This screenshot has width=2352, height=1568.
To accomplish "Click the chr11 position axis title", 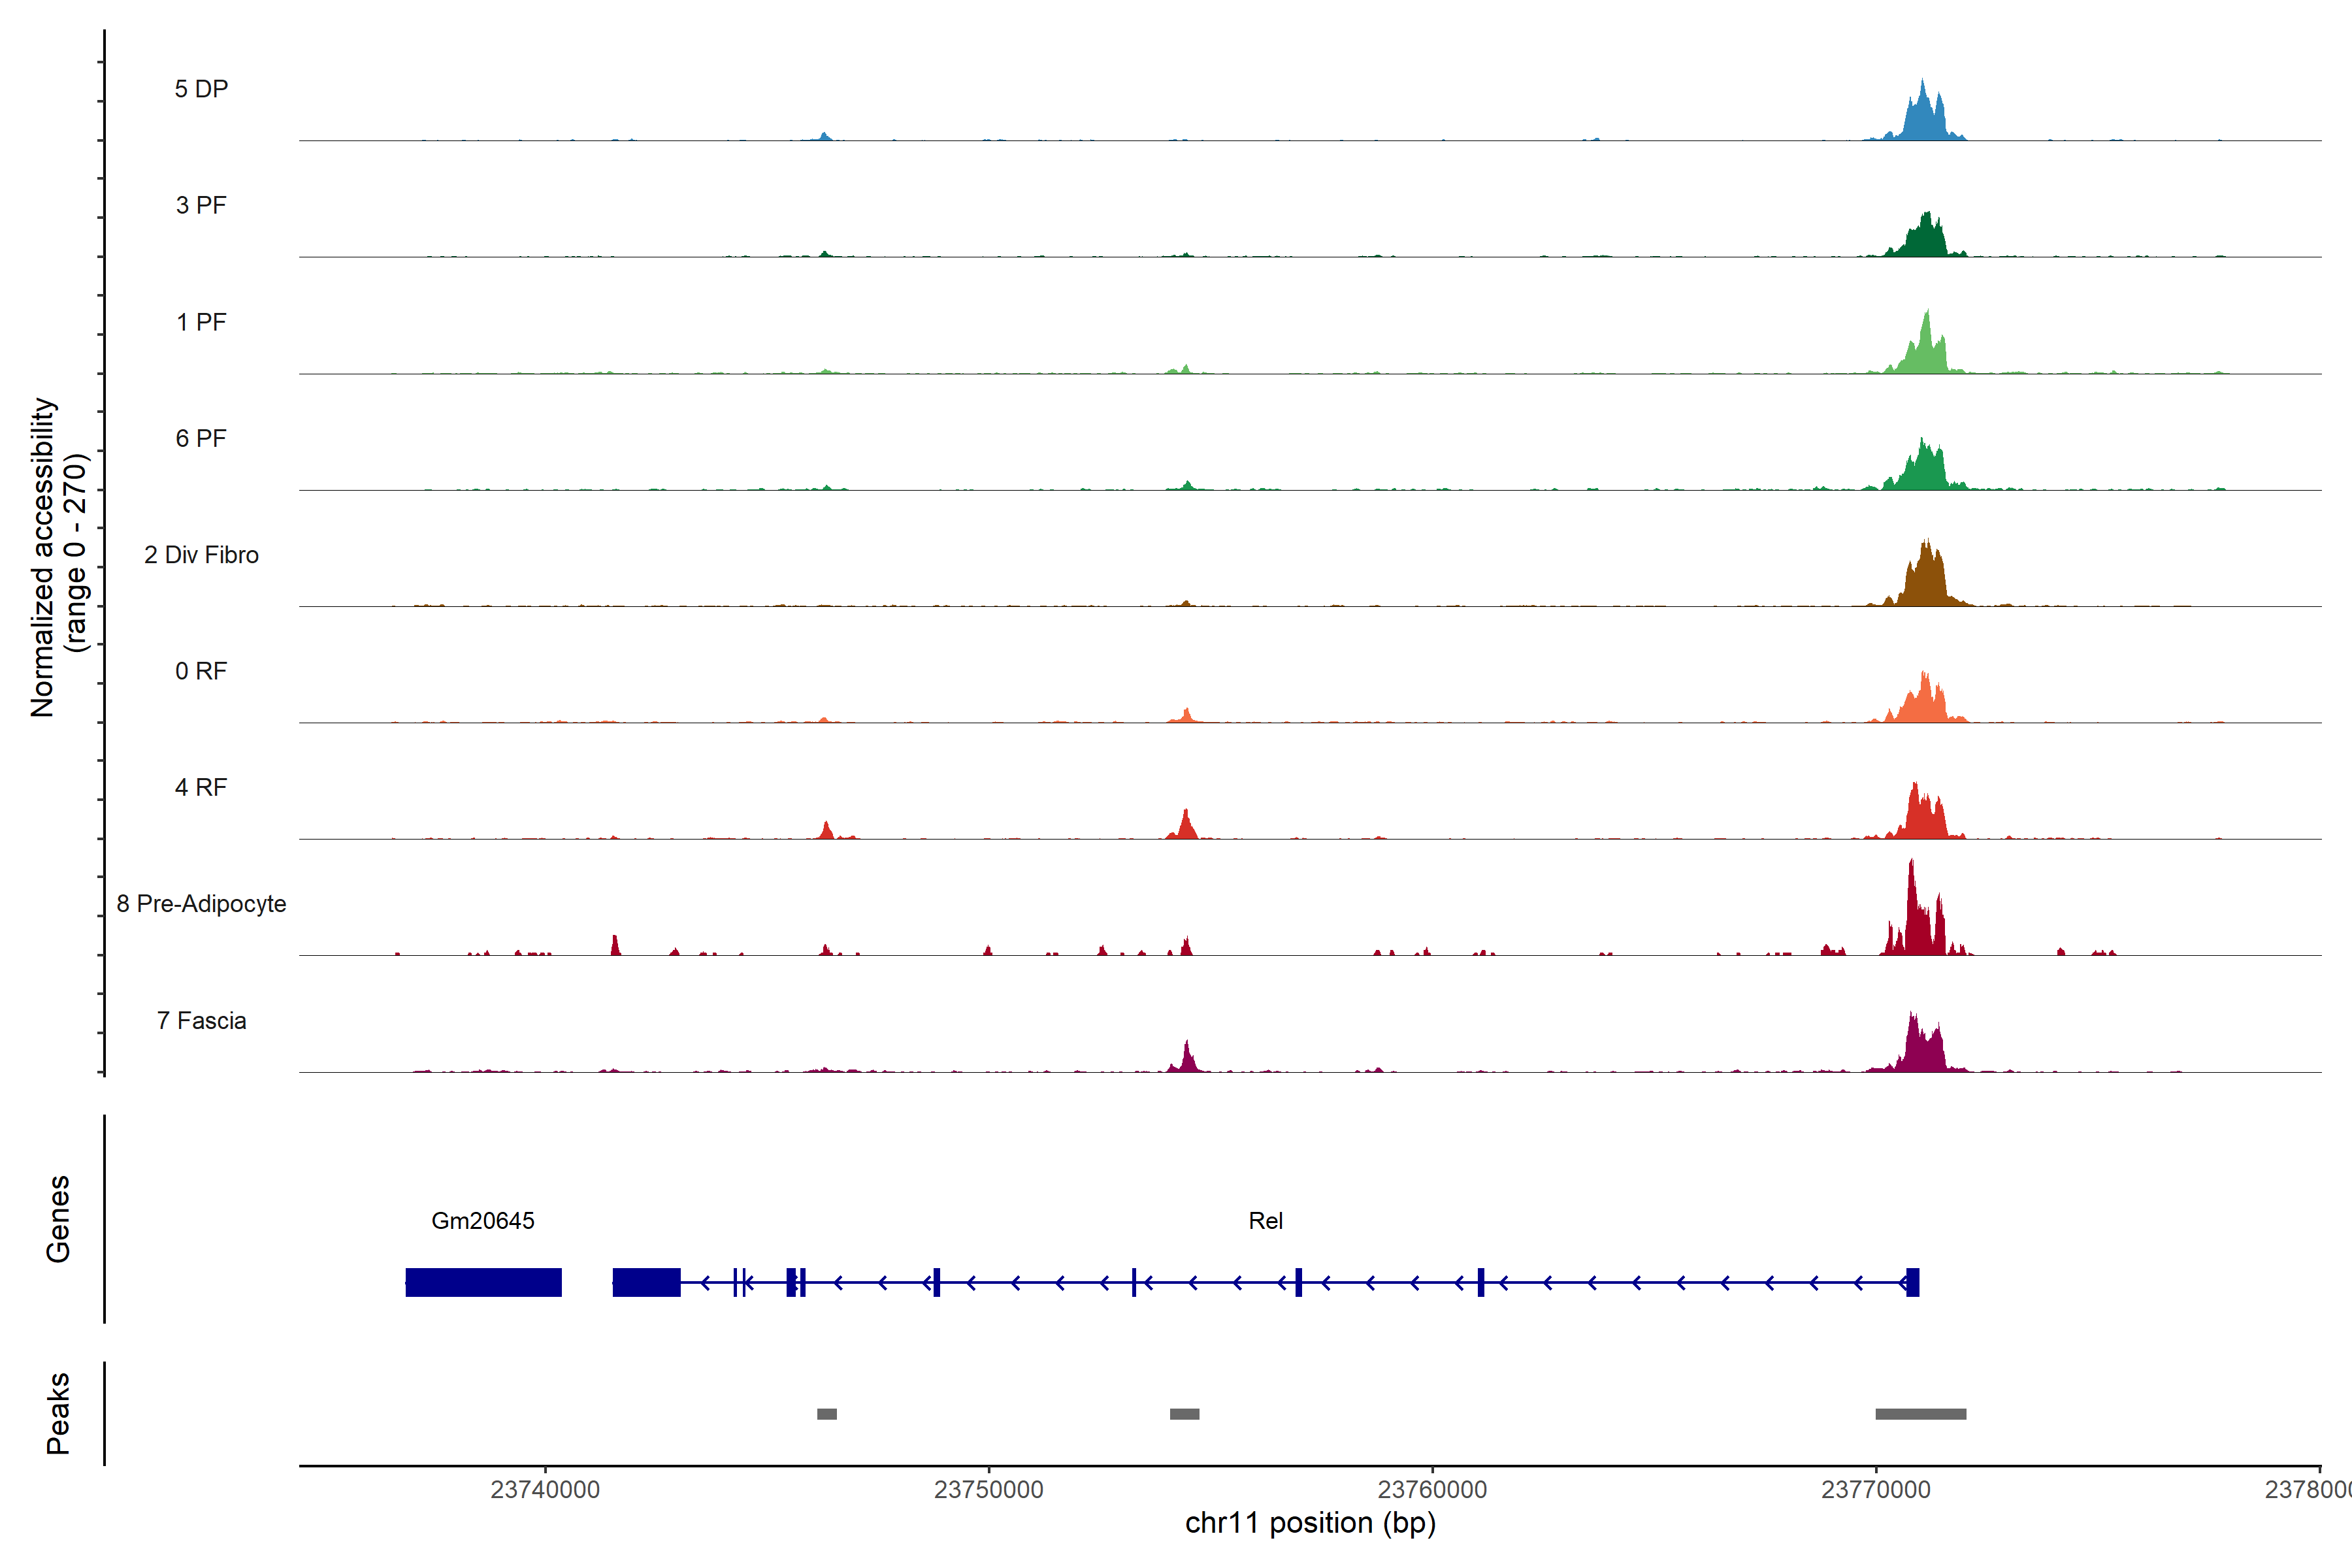I will point(1310,1523).
